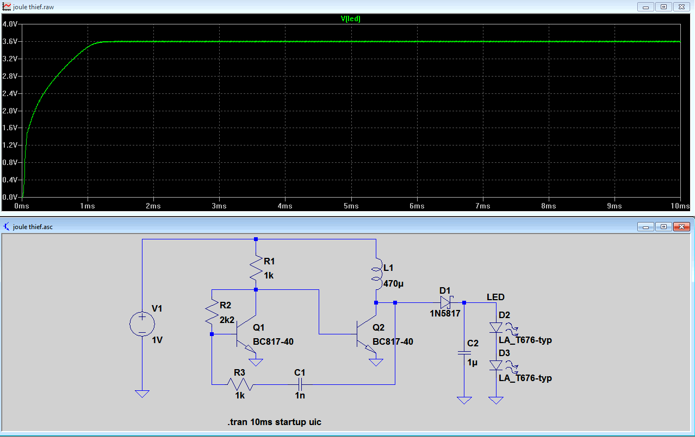Click the D1 1N5817 Schottky diode
Viewport: 695px width, 437px height.
pos(446,302)
